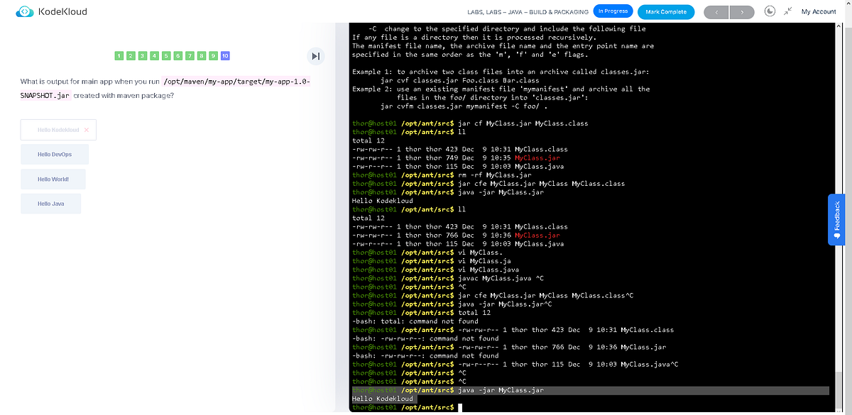Open question 10
The height and width of the screenshot is (415, 852).
click(x=225, y=55)
